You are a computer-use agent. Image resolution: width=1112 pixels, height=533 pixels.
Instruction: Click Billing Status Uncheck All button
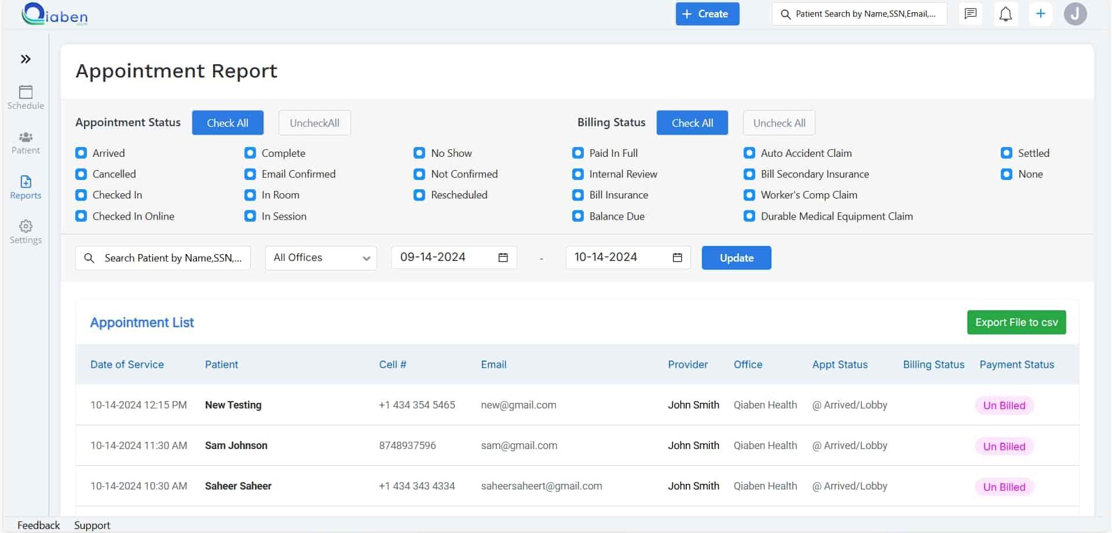[779, 123]
